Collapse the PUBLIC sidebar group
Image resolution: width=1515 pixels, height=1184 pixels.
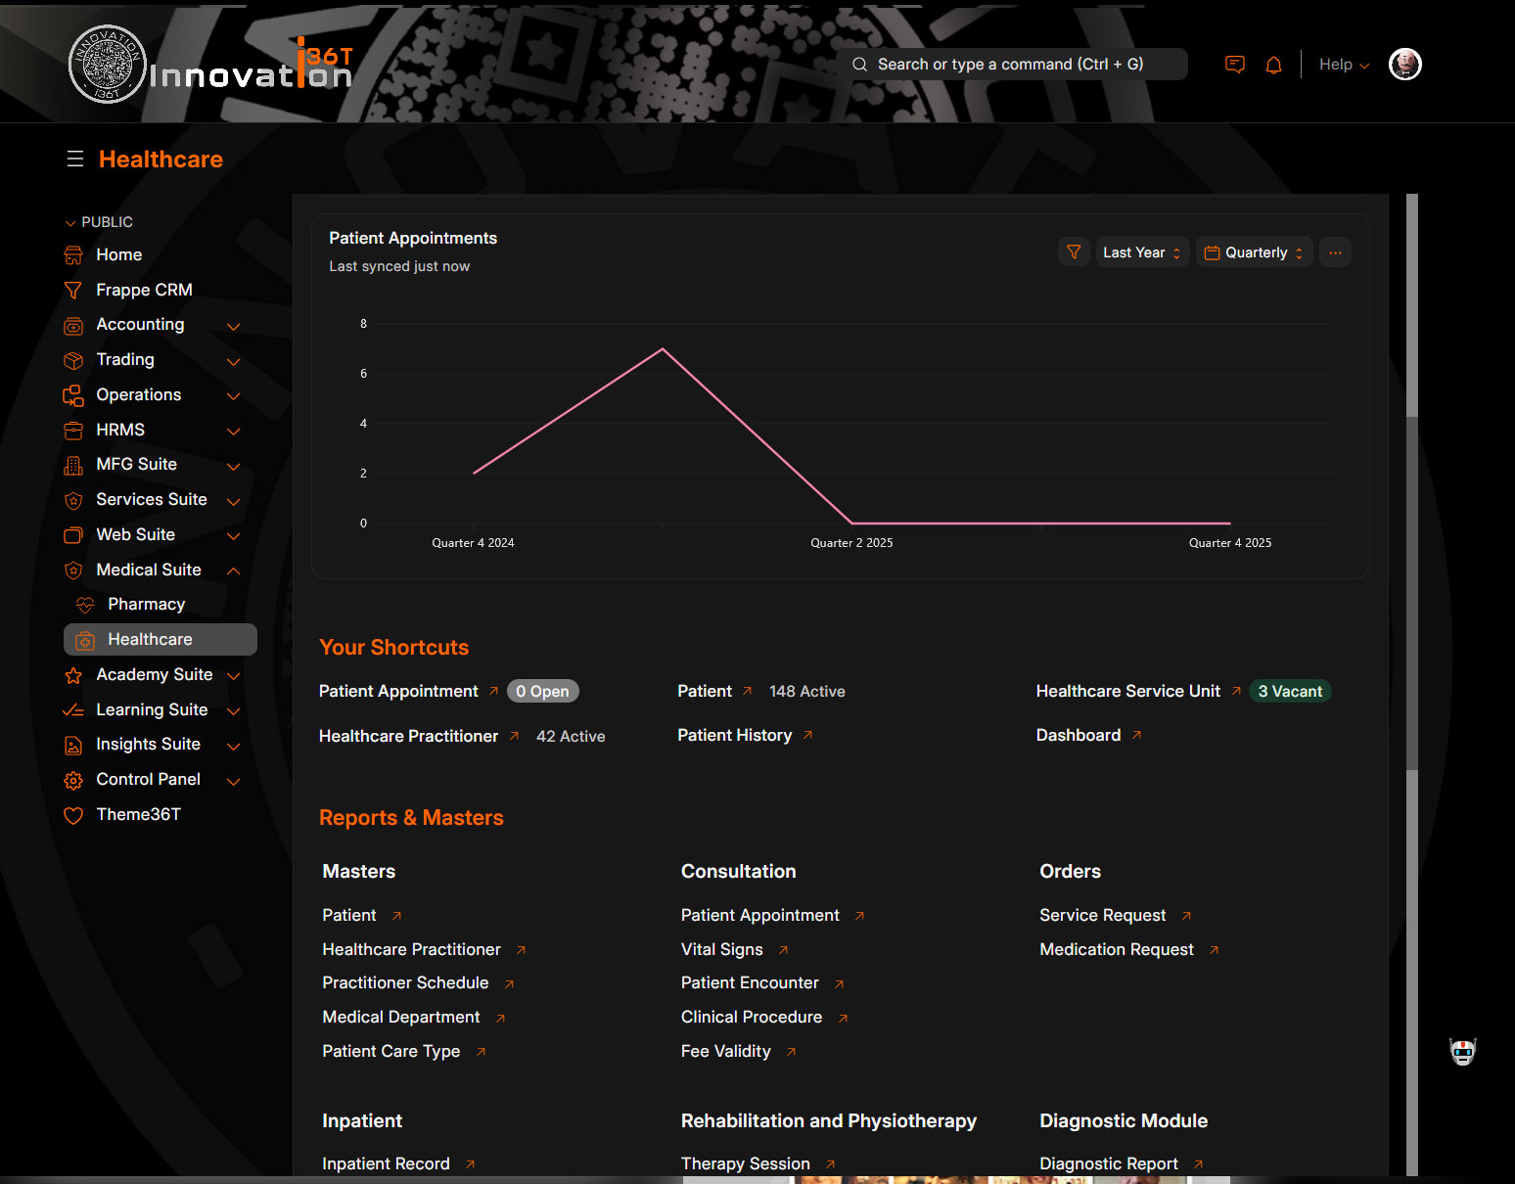coord(70,222)
